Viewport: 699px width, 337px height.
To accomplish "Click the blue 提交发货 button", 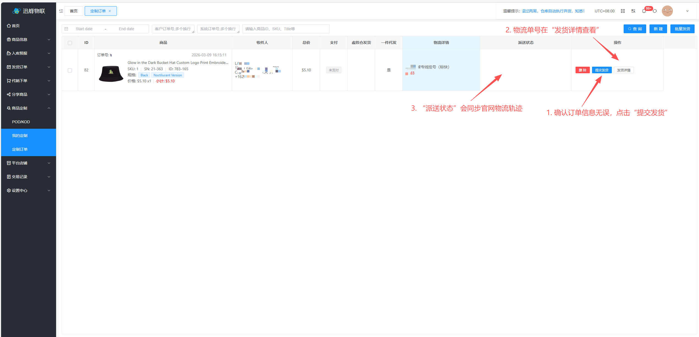I will 602,70.
